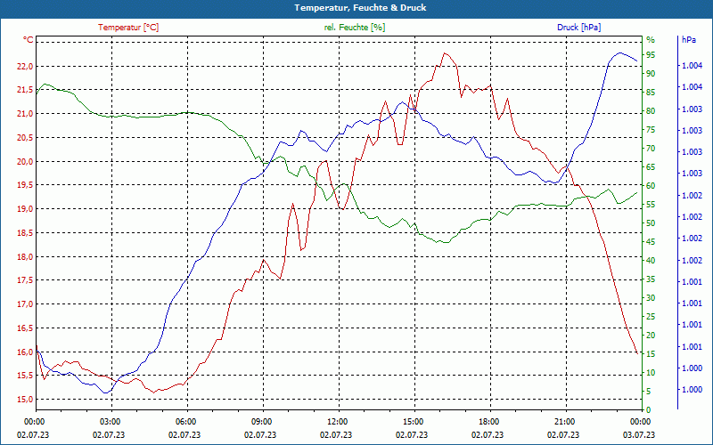The image size is (713, 445).
Task: Click the 15 humidity axis value
Action: 651,354
